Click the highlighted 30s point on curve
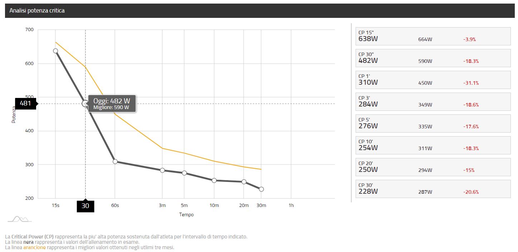The image size is (518, 252). click(85, 104)
